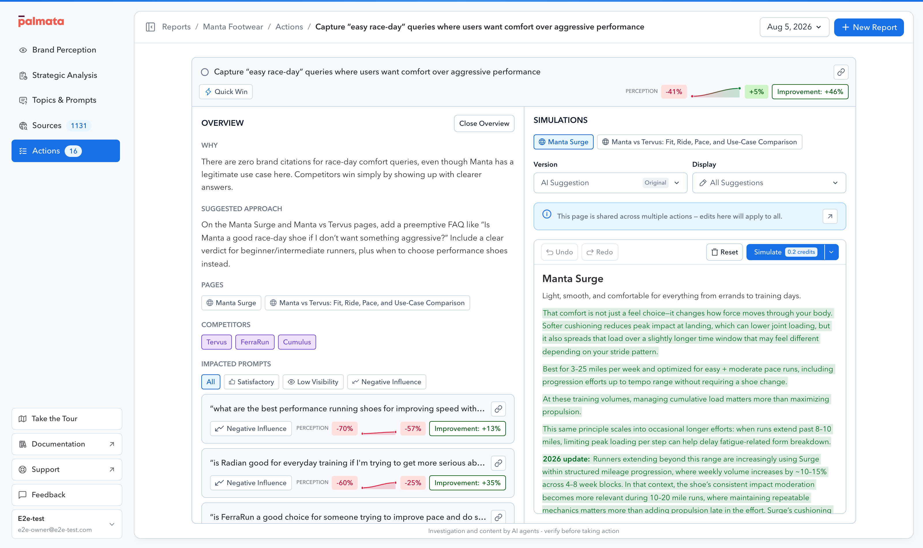
Task: Open Manta vs Tervus page chip in Pages
Action: [x=367, y=303]
